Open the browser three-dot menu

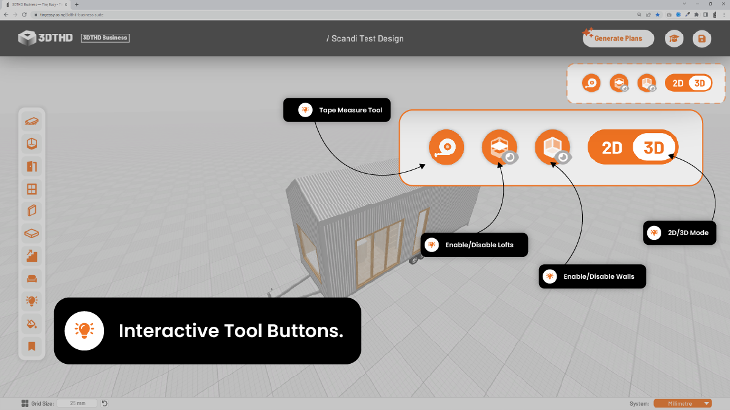point(724,14)
